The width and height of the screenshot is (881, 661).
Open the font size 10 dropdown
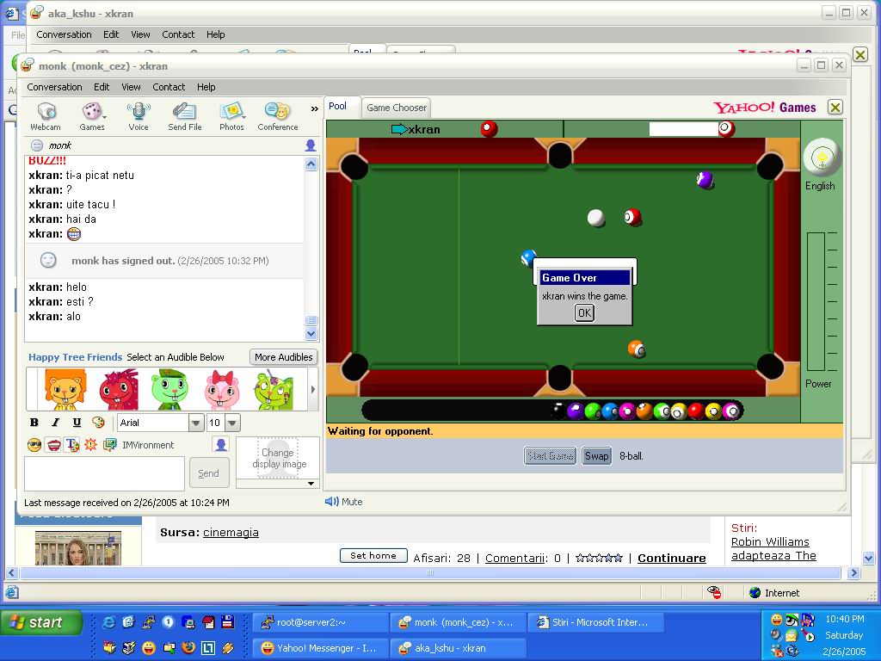pyautogui.click(x=232, y=423)
